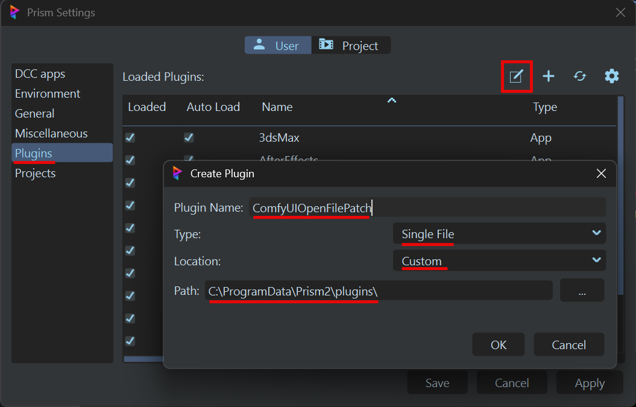636x407 pixels.
Task: Toggle Loaded checkbox for 3dsMax
Action: [x=130, y=138]
